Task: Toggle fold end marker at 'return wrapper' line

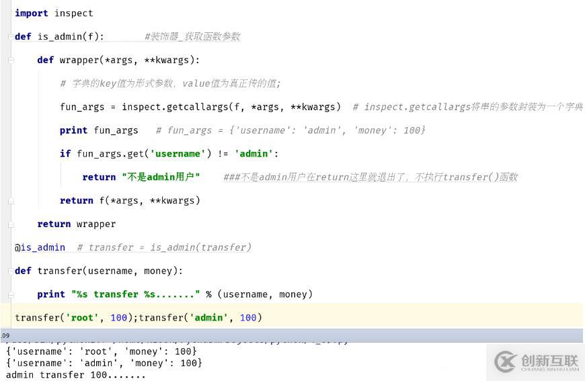Action: [x=11, y=225]
